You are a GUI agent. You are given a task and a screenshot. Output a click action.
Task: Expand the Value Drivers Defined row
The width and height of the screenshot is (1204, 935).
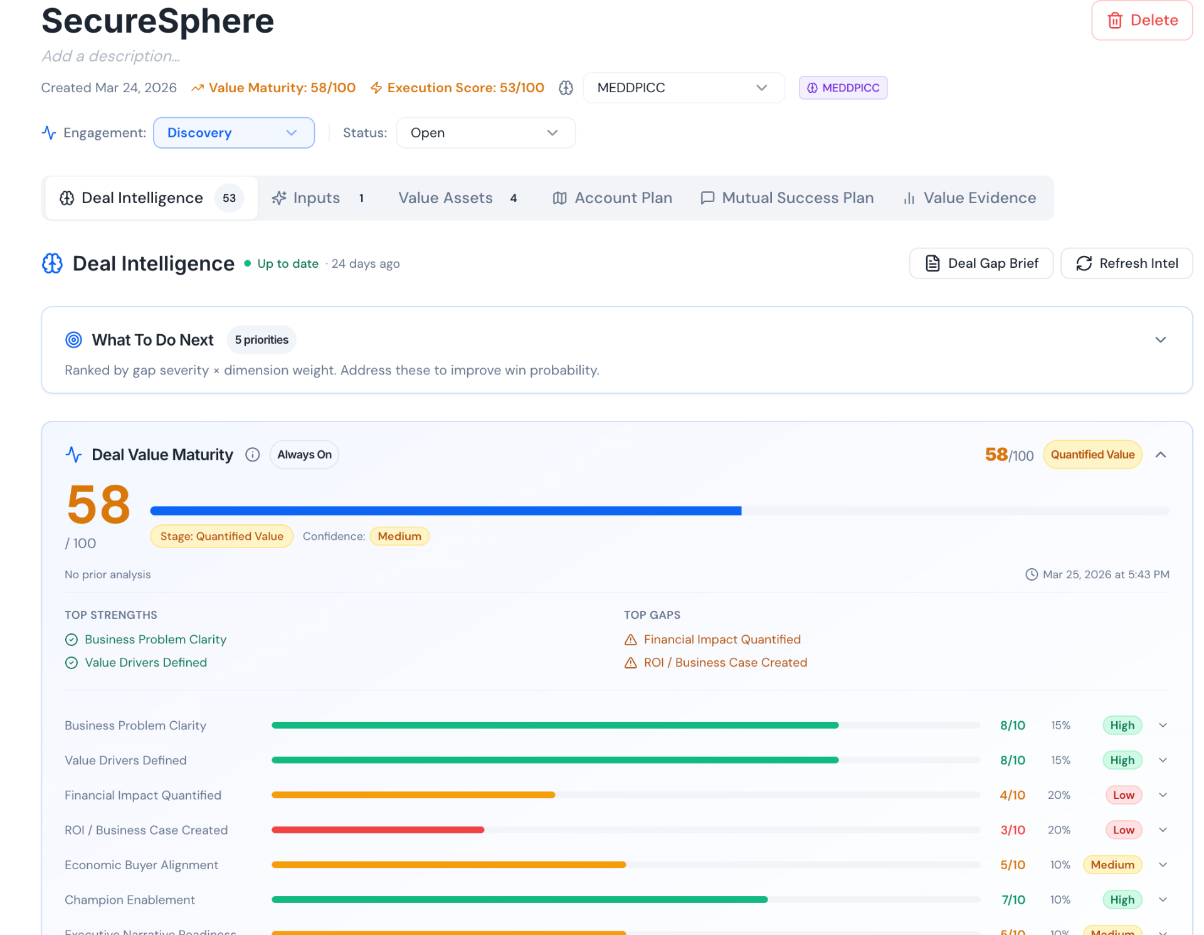pyautogui.click(x=1163, y=760)
